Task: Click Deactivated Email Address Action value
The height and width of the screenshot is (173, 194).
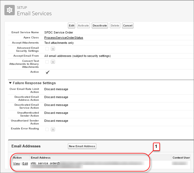Action: click(56, 97)
